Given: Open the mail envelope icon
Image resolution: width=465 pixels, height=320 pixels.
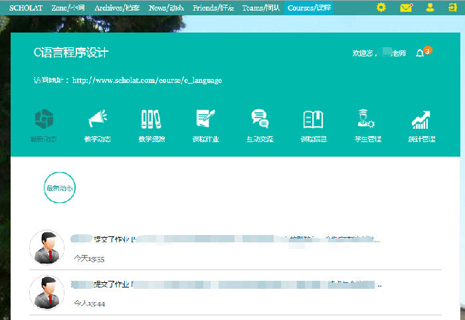Looking at the screenshot, I should 406,7.
